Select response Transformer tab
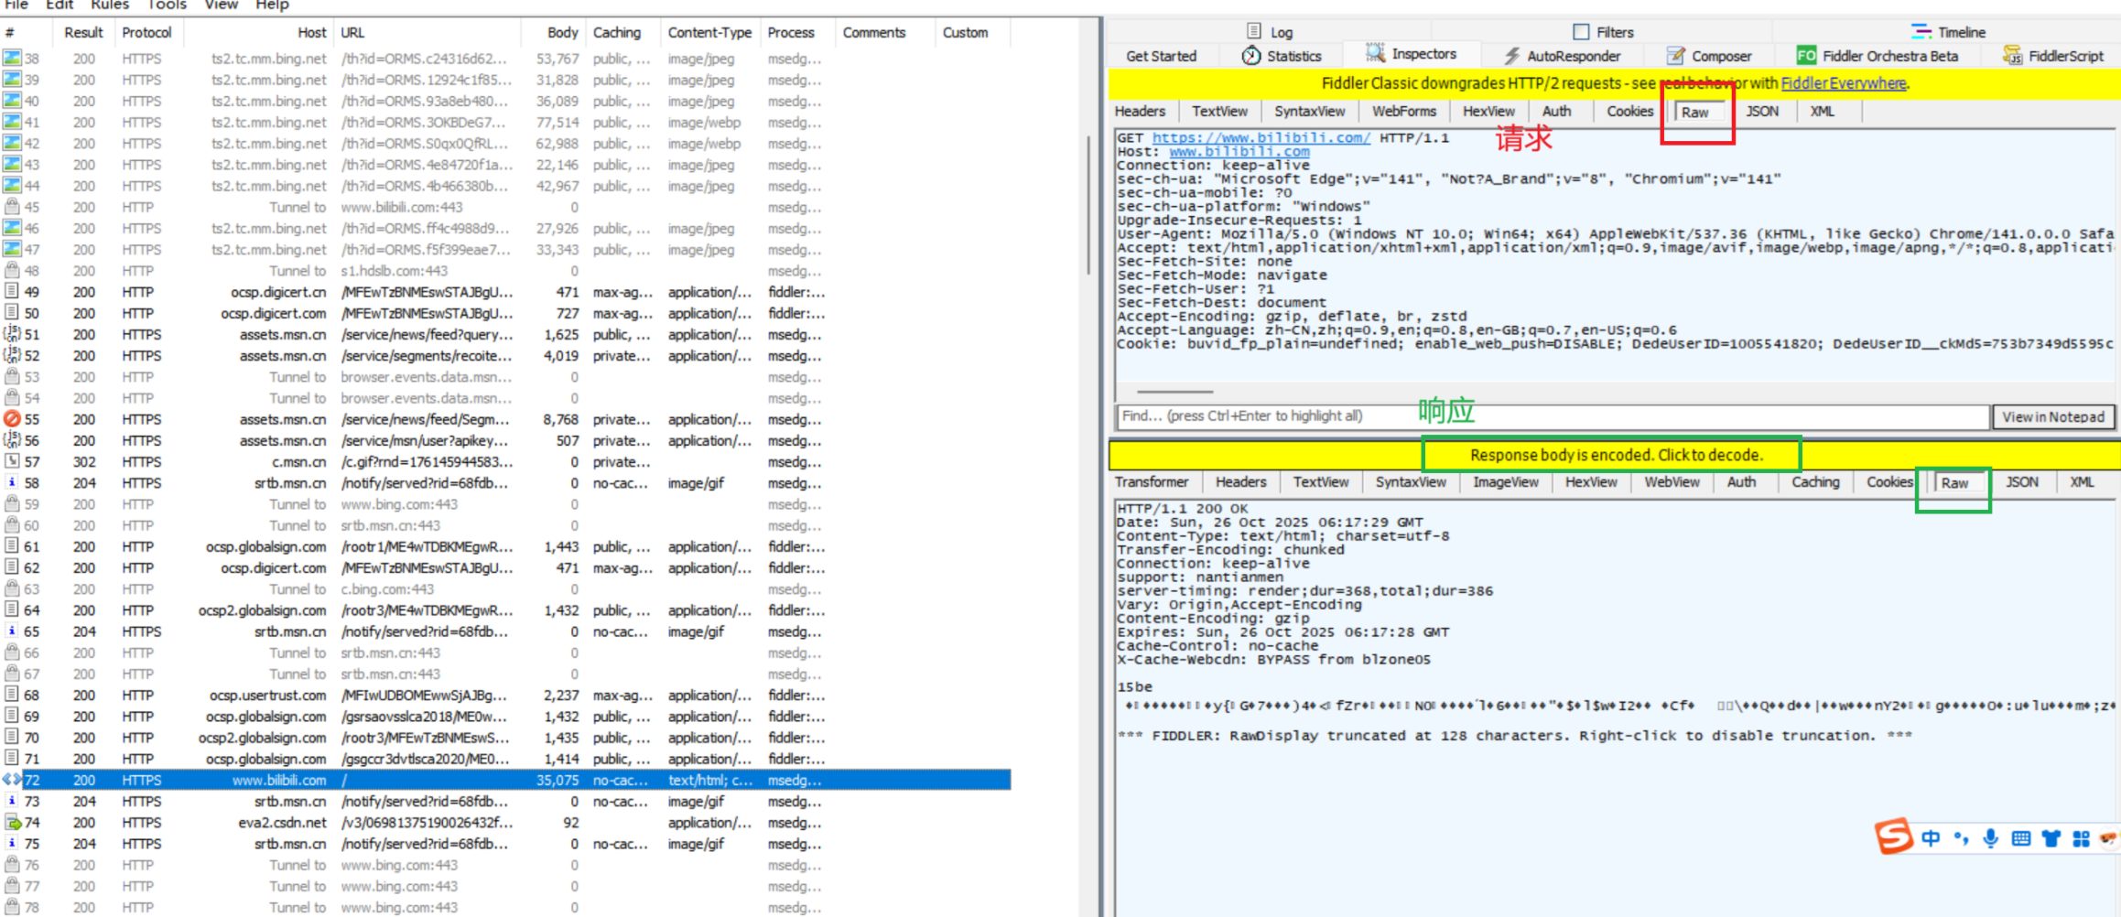2121x917 pixels. tap(1152, 481)
